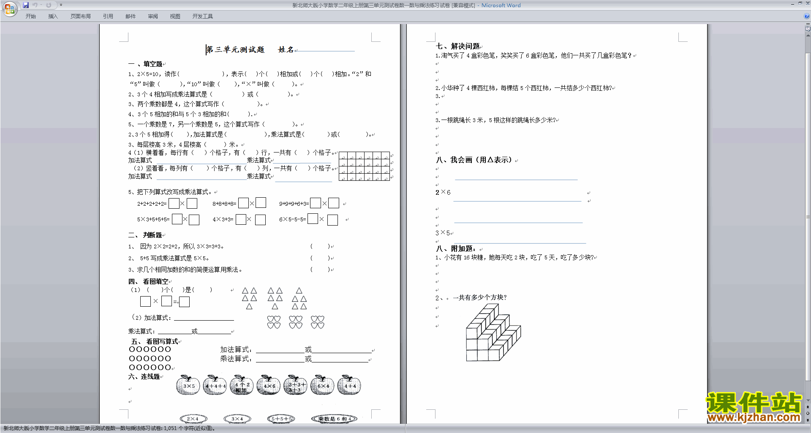Open the 开始 ribbon tab
The image size is (811, 433).
tap(31, 16)
